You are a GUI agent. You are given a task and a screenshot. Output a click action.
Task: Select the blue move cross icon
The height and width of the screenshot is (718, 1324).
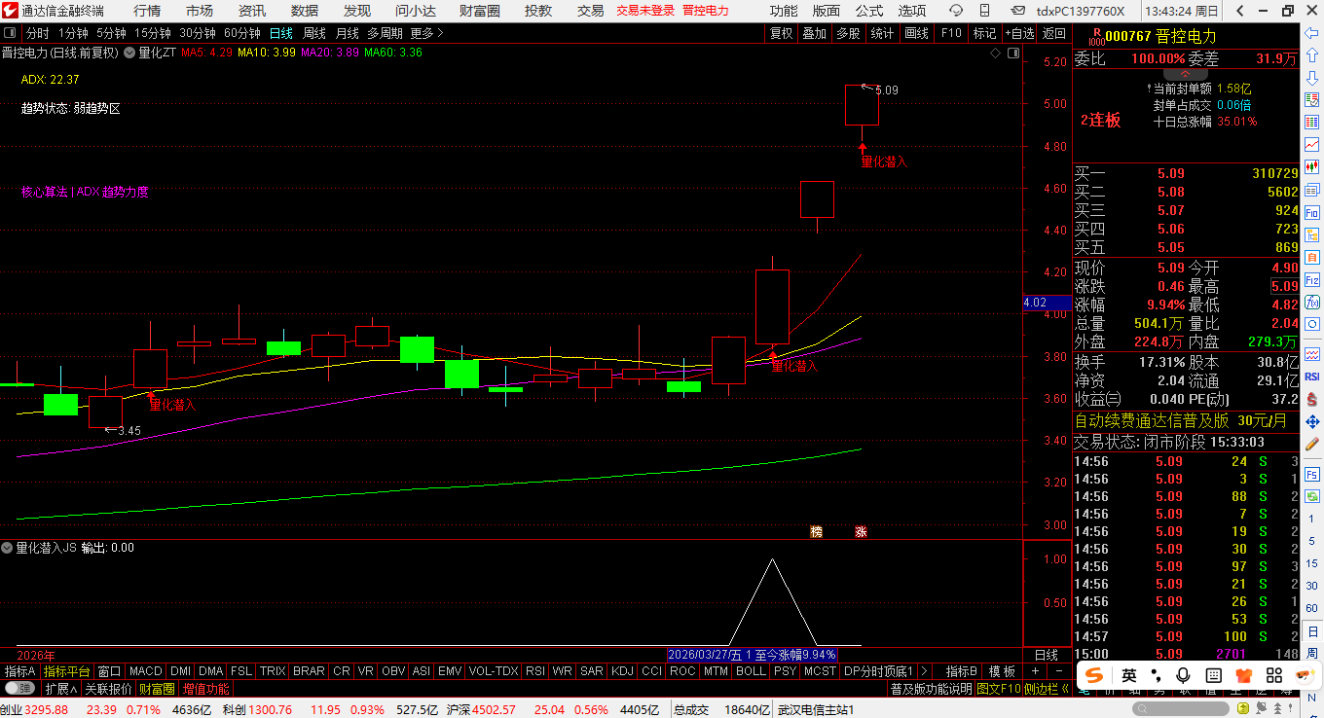pos(1311,421)
